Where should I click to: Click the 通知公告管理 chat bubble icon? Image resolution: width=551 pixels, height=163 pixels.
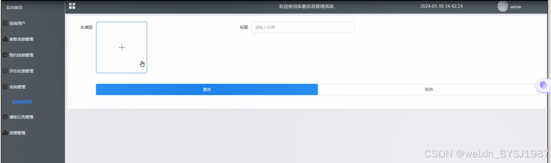click(5, 117)
